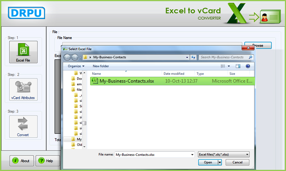Click the Forward navigation arrow in dialog
The width and height of the screenshot is (286, 171).
coord(75,57)
